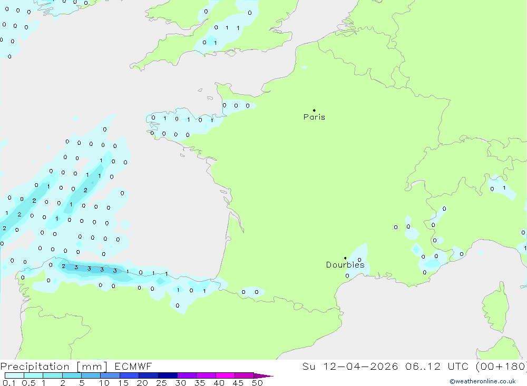Click the Dourbies town label
This screenshot has width=527, height=386.
(x=345, y=265)
